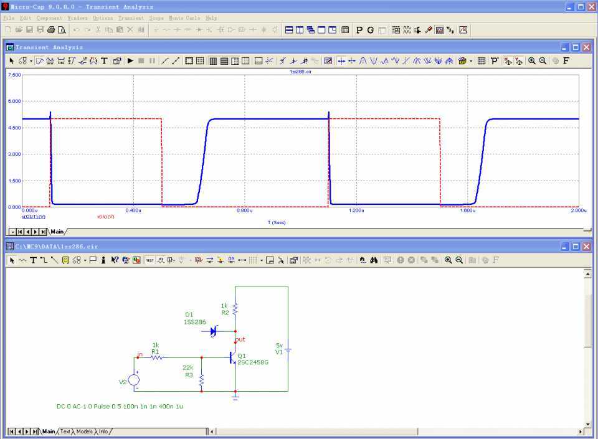Zoom out on the schematic
Image resolution: width=598 pixels, height=439 pixels.
click(x=459, y=260)
